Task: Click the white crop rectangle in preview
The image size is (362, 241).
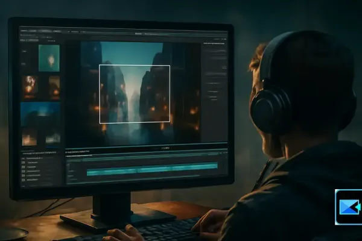Action: point(135,94)
